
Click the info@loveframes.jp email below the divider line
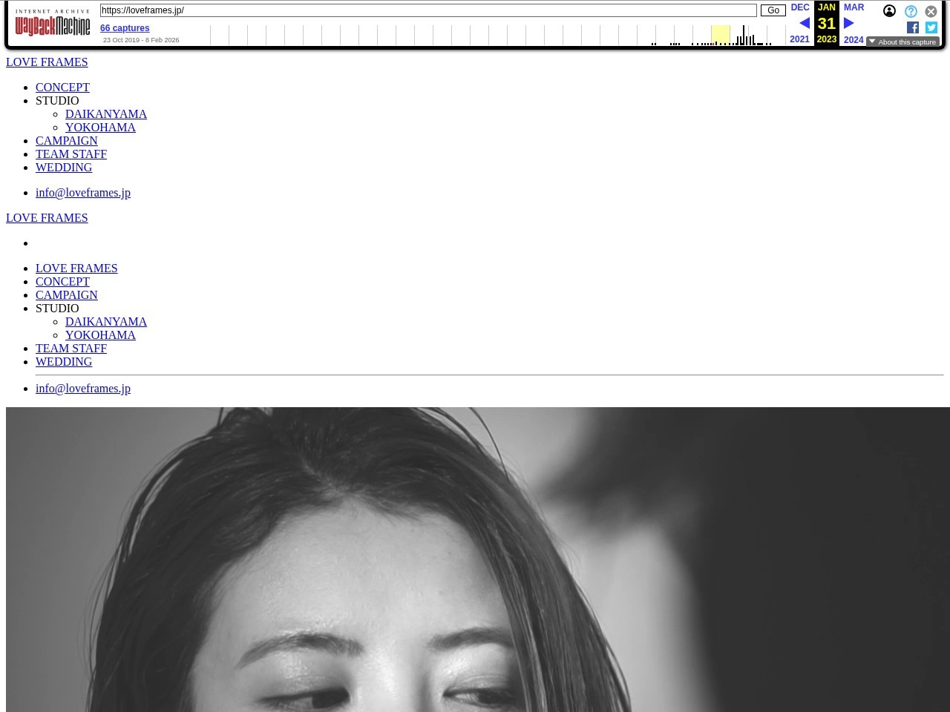83,389
